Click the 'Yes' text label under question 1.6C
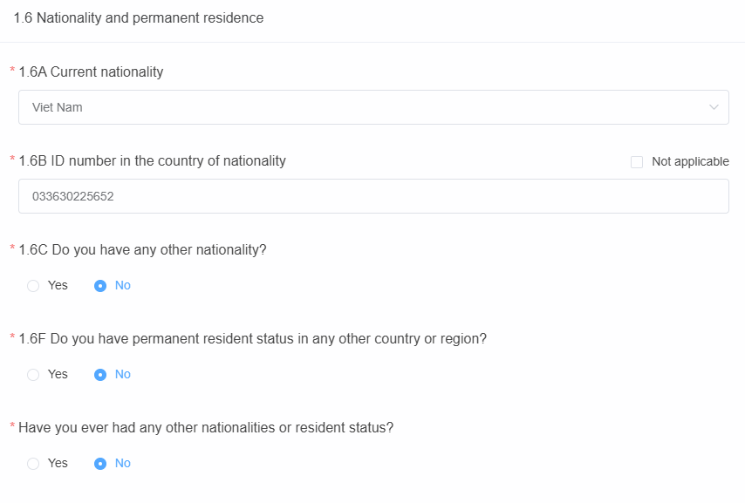The width and height of the screenshot is (745, 503). (58, 285)
